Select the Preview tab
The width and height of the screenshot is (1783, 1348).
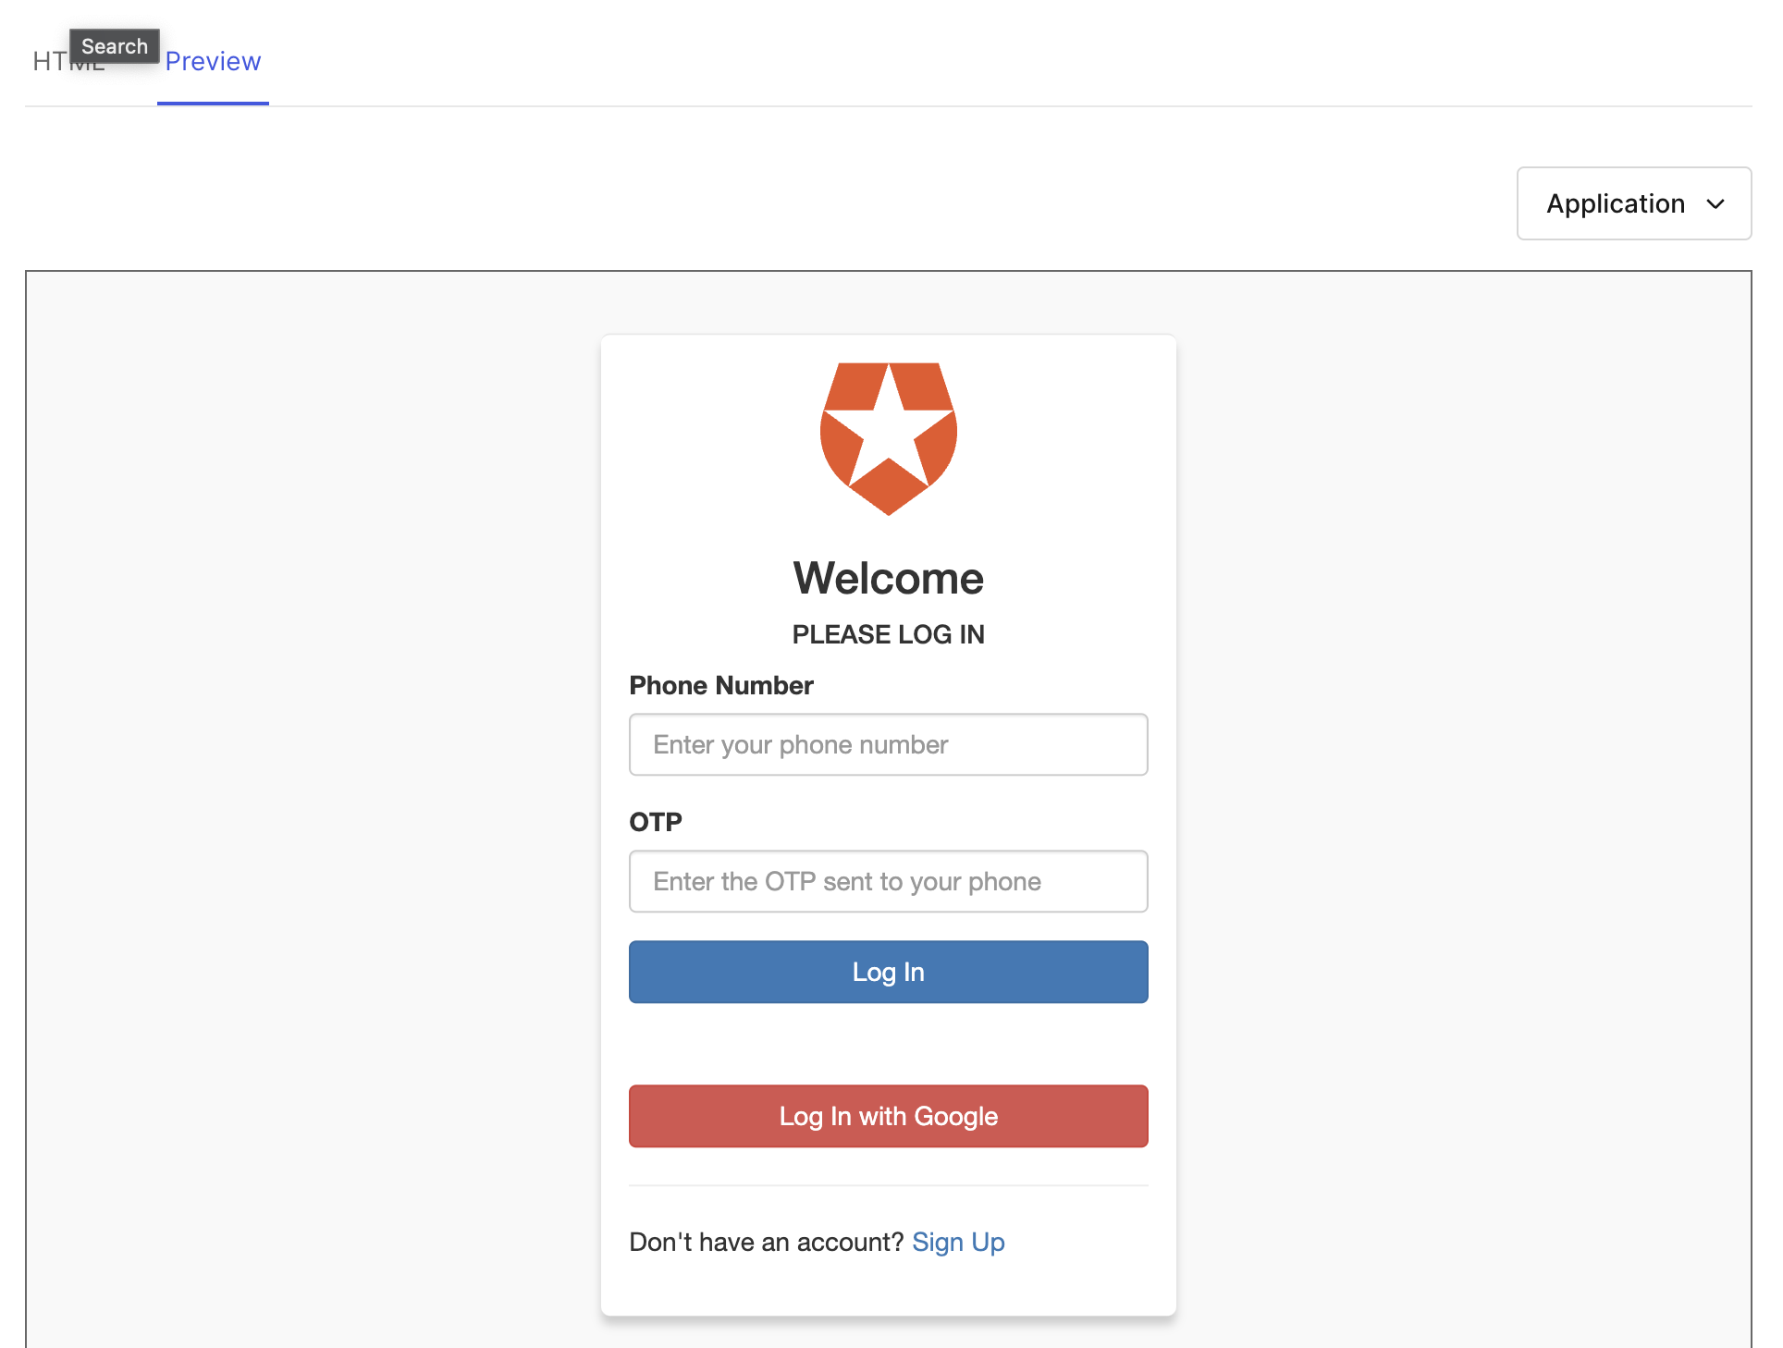coord(213,62)
